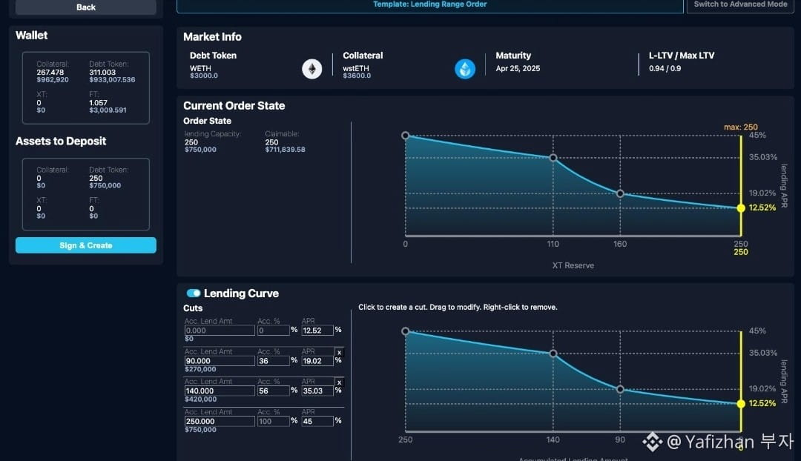
Task: Edit Acc. Lend Amt field showing 90.000
Action: [219, 360]
